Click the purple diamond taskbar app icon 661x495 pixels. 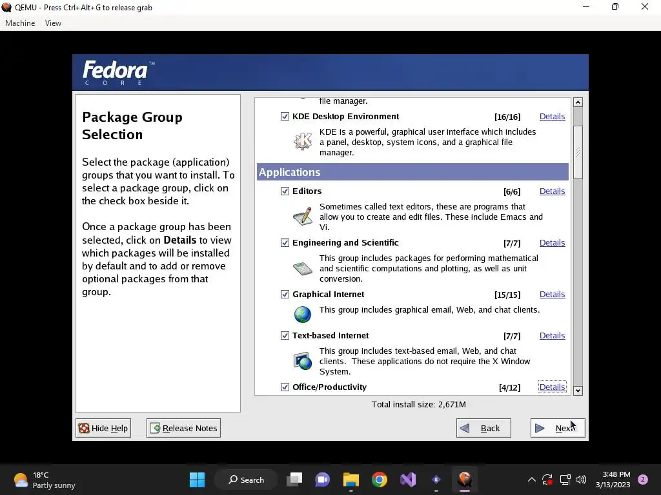coord(436,480)
